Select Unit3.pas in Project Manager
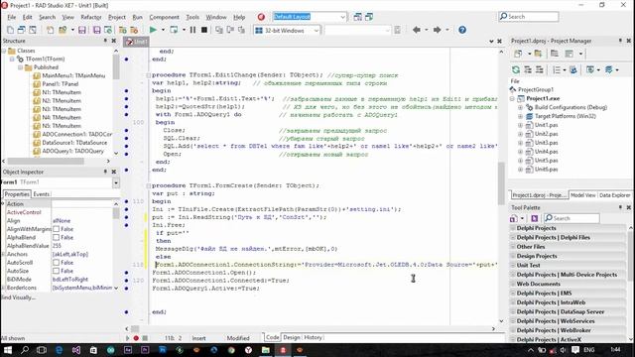Viewport: 635px width, 357px height. pos(547,143)
